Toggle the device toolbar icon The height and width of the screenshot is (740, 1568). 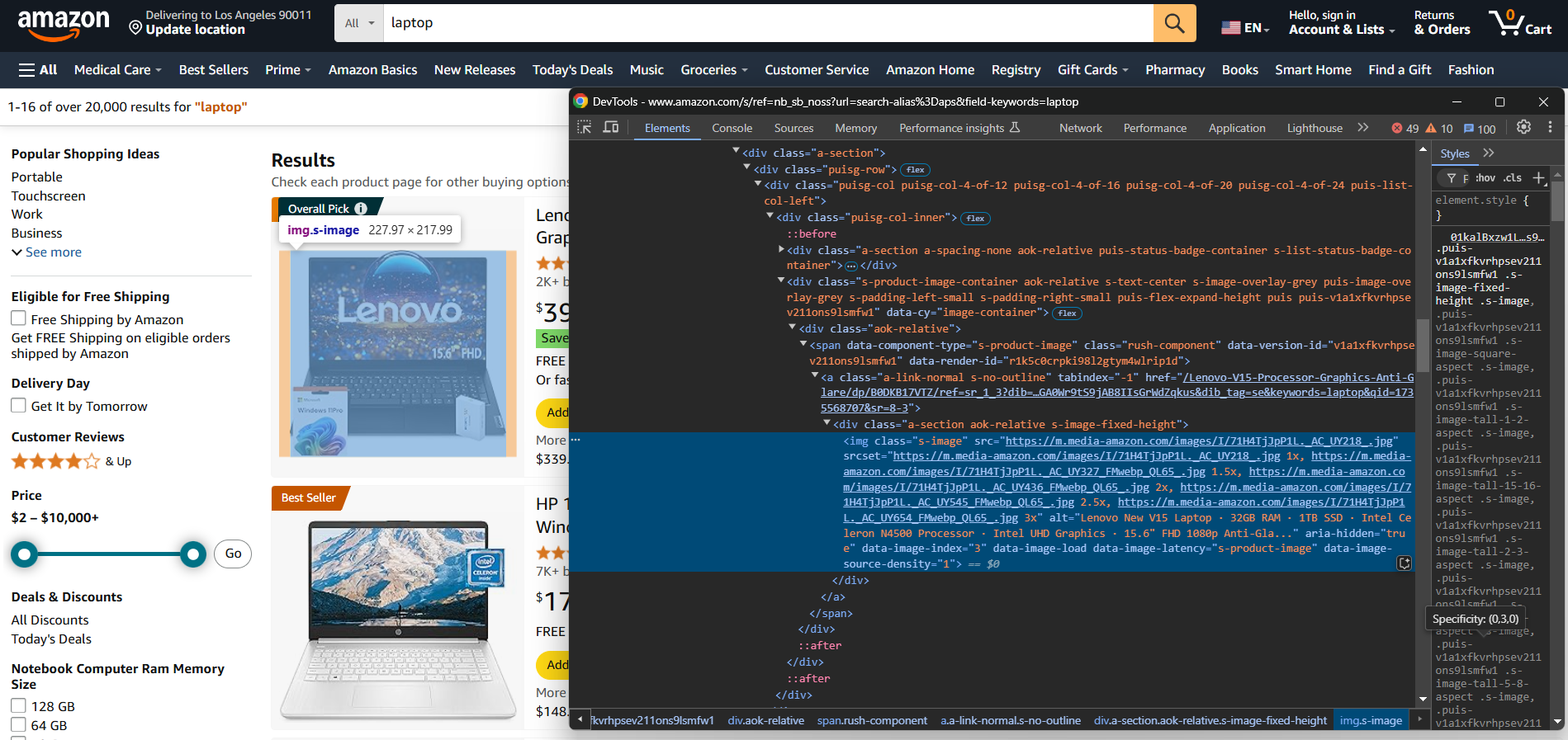tap(611, 127)
